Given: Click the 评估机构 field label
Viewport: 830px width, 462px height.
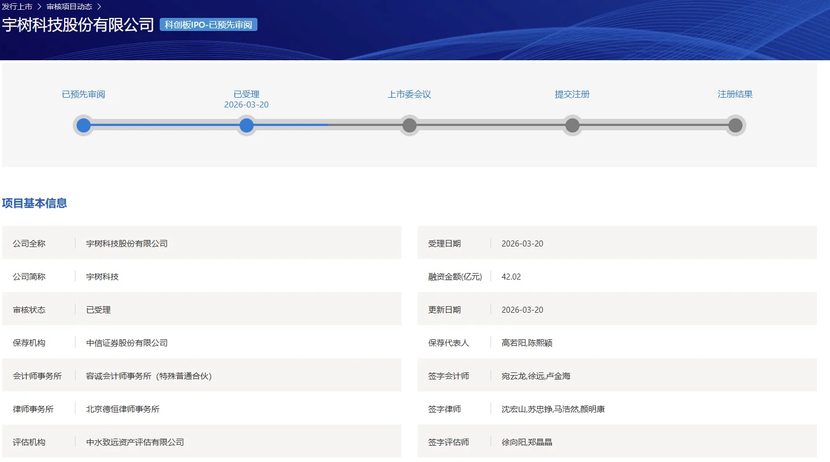Looking at the screenshot, I should (x=29, y=442).
